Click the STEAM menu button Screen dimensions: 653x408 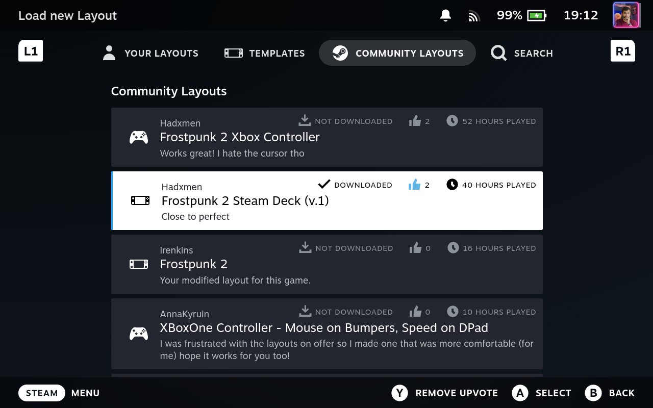coord(42,393)
